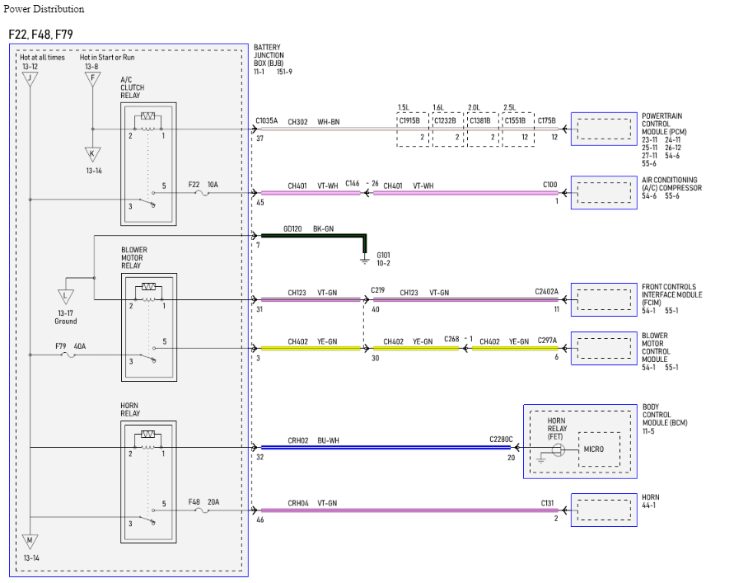Open the Horn component box
This screenshot has width=734, height=583.
604,510
